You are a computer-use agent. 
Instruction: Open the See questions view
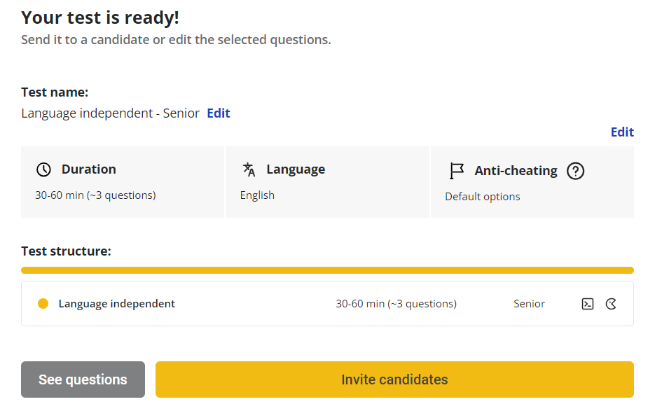(x=83, y=379)
